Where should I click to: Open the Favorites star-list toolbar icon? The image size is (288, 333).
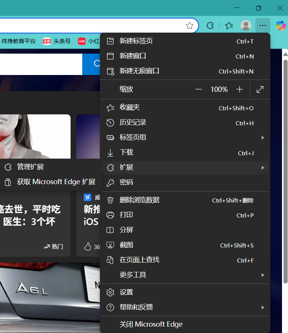pyautogui.click(x=229, y=26)
